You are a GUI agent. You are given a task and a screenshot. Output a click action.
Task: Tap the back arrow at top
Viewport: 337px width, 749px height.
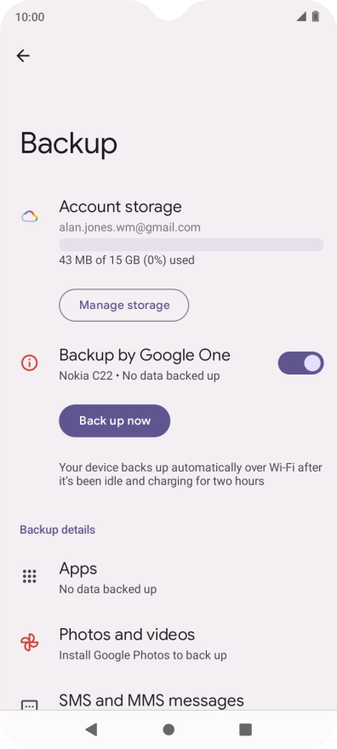[23, 56]
